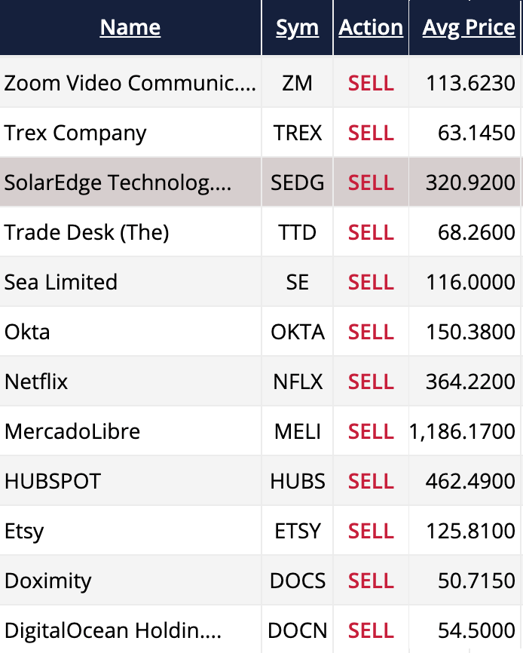The image size is (523, 653).
Task: Select the highlighted SolarEdge Technologies row
Action: click(x=118, y=183)
